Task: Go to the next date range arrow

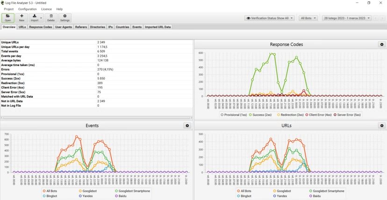Action: (382, 18)
